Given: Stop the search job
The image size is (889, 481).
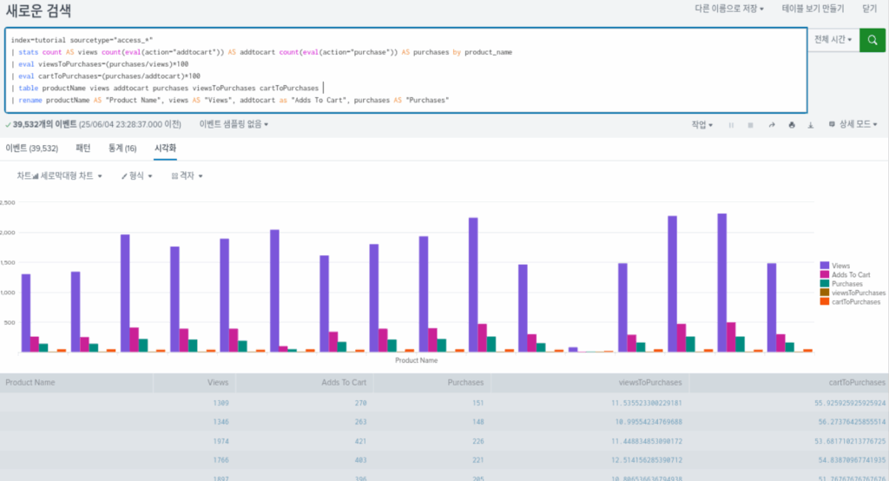Looking at the screenshot, I should click(x=751, y=125).
